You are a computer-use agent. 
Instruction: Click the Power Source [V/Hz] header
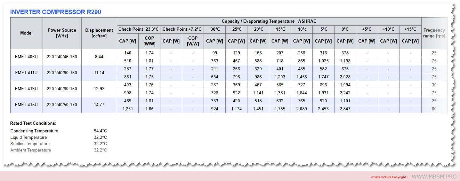tap(62, 33)
